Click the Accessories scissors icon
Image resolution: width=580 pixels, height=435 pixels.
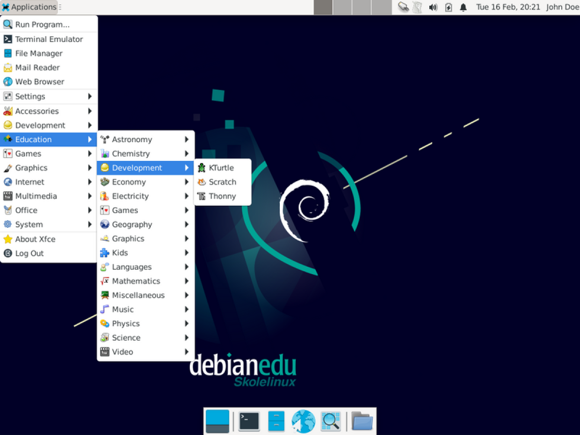click(x=8, y=111)
